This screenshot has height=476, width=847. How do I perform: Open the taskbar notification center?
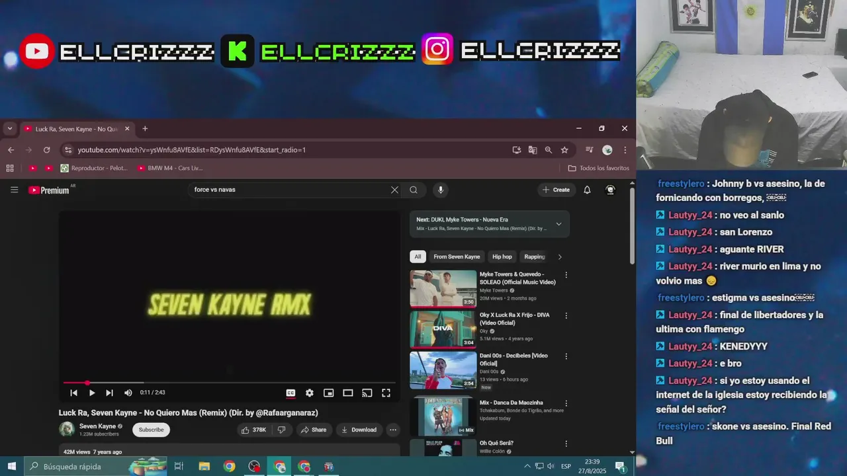coord(621,467)
